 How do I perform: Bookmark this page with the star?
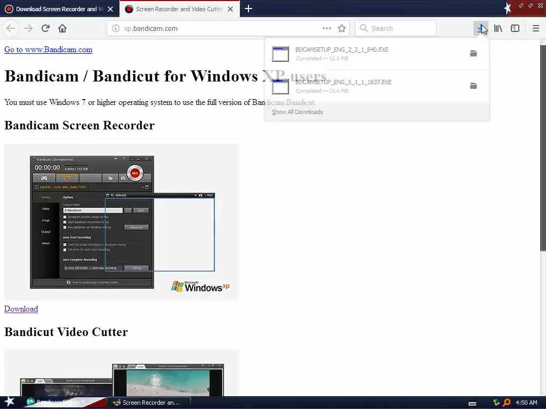342,28
